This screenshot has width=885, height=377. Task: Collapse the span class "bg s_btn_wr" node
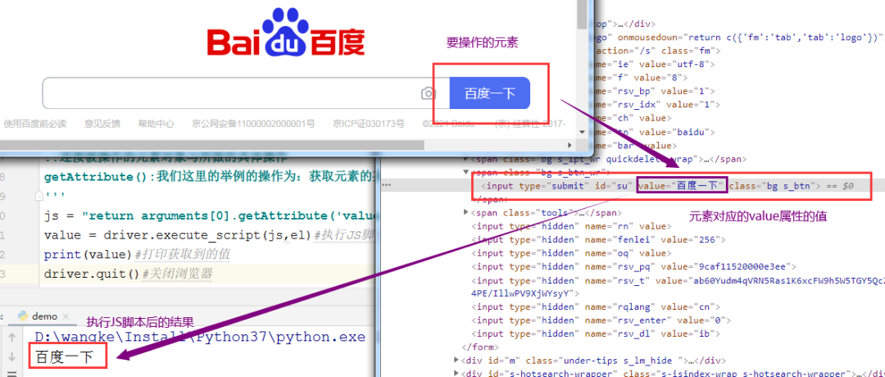pyautogui.click(x=466, y=171)
